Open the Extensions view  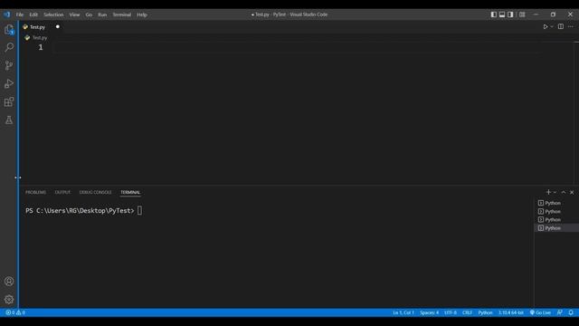(x=9, y=101)
